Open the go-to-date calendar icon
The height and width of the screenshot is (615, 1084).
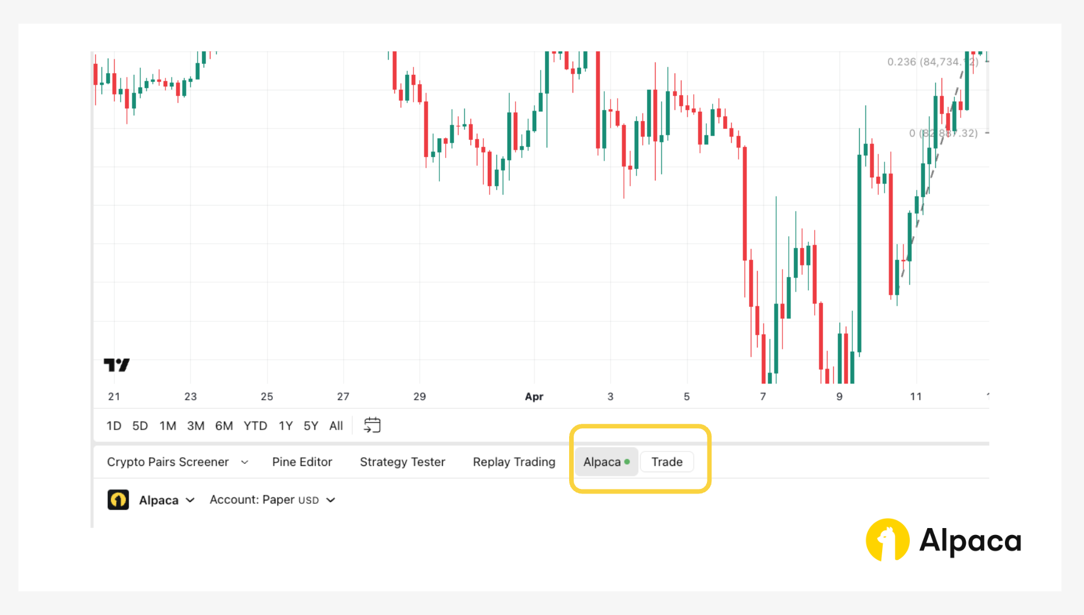(x=372, y=425)
